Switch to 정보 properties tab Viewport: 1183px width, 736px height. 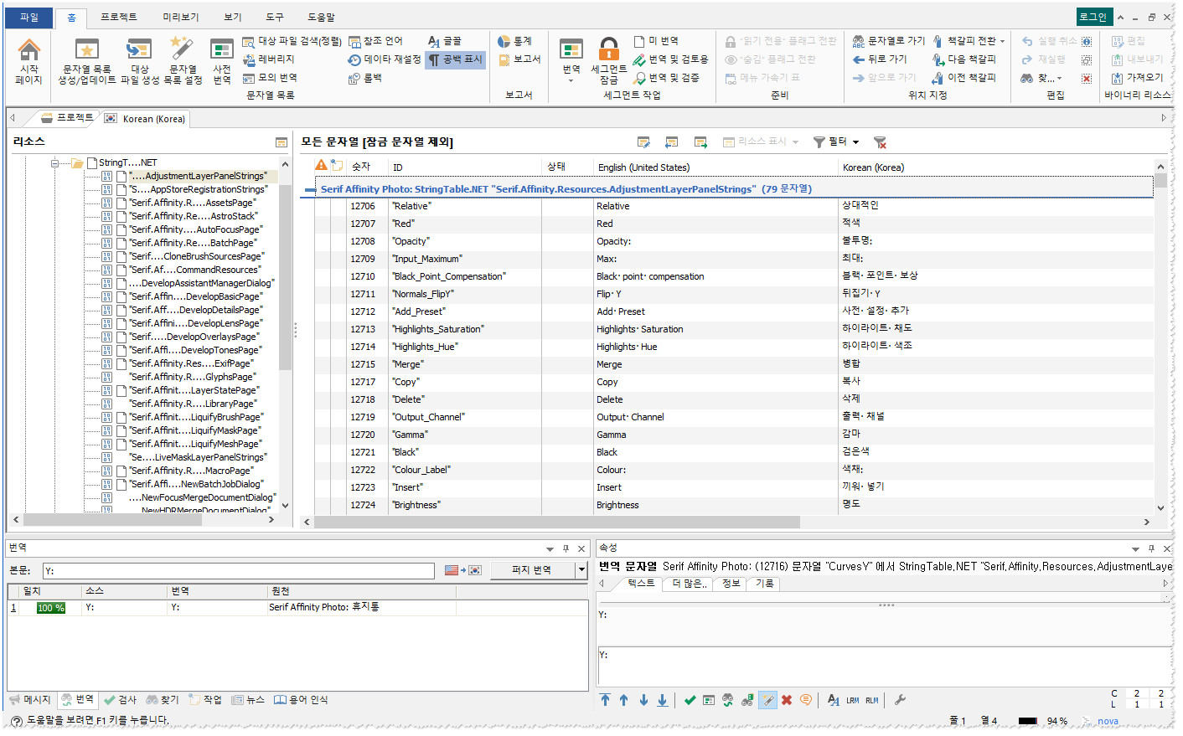731,584
